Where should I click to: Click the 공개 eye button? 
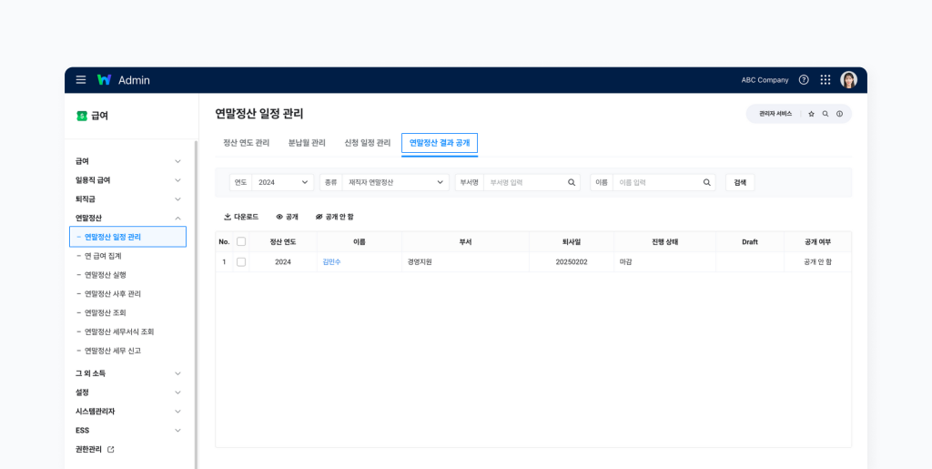click(x=287, y=217)
